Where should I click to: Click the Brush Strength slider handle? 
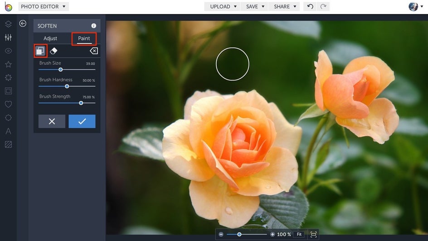[x=81, y=103]
